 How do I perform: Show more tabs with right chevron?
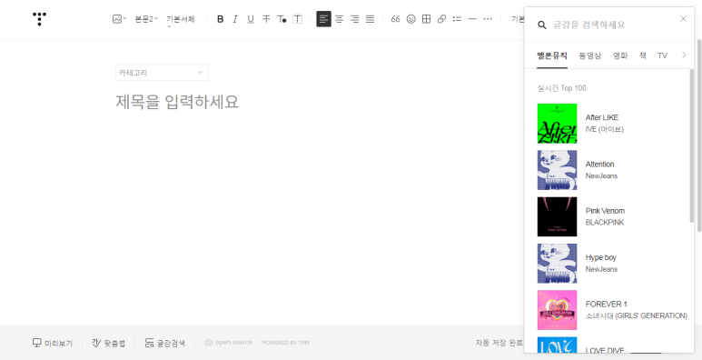pyautogui.click(x=684, y=55)
